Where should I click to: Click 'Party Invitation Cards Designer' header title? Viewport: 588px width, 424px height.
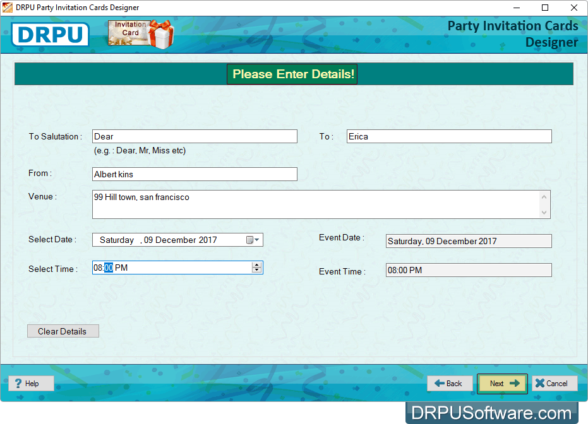pyautogui.click(x=513, y=34)
